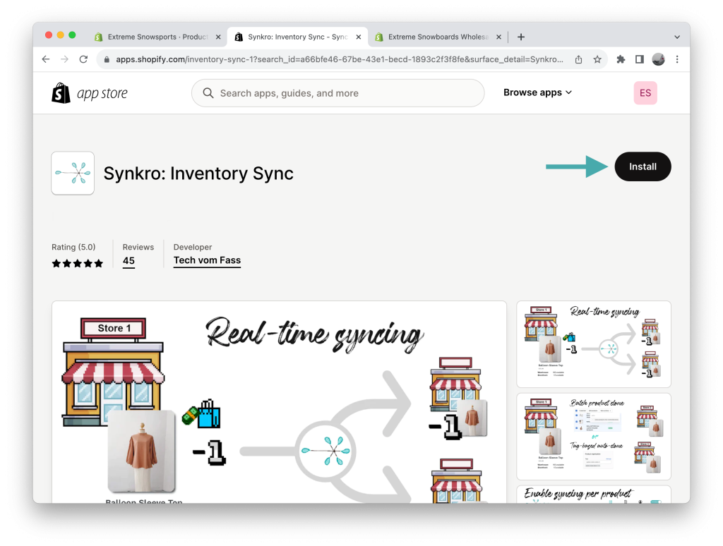
Task: Share this page via share icon
Action: pyautogui.click(x=578, y=59)
